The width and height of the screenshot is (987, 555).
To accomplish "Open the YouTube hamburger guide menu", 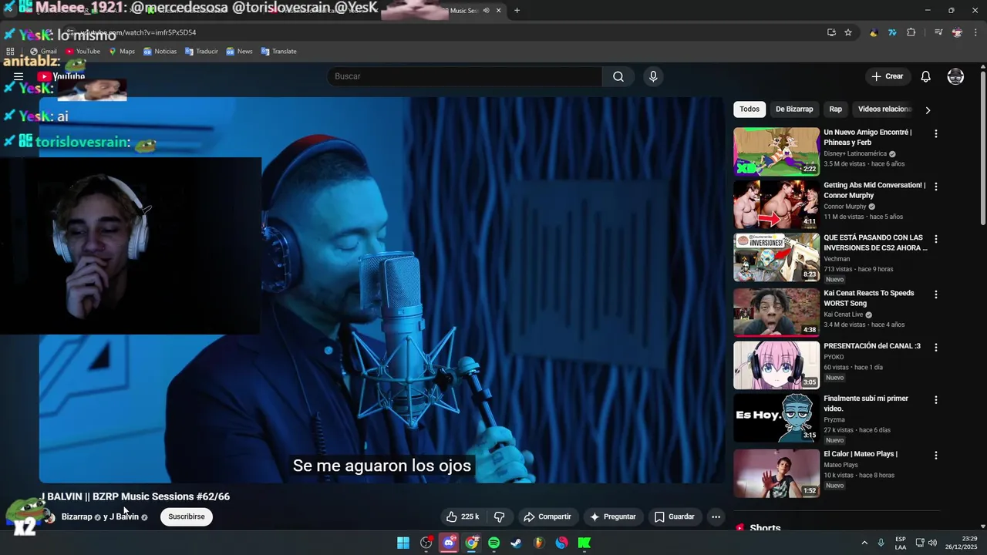I will coord(19,76).
